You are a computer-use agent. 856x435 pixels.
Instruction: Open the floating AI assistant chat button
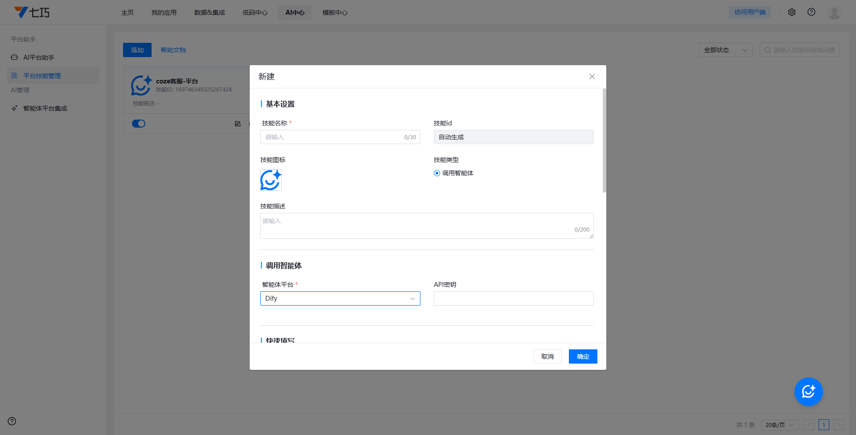(808, 392)
